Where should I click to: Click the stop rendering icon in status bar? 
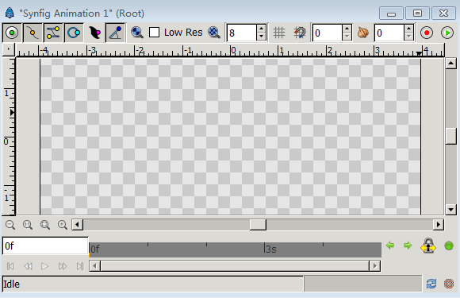coord(449,284)
